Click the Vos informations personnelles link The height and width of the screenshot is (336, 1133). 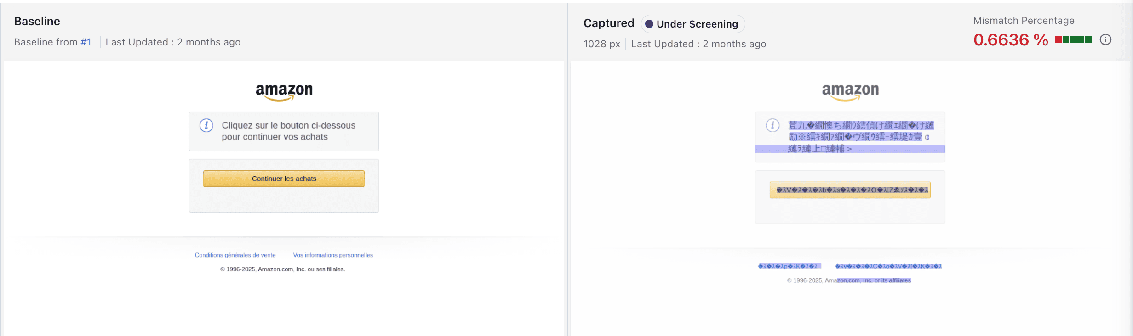[333, 255]
